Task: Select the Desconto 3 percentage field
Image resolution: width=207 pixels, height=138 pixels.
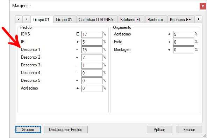Action: pos(92,65)
